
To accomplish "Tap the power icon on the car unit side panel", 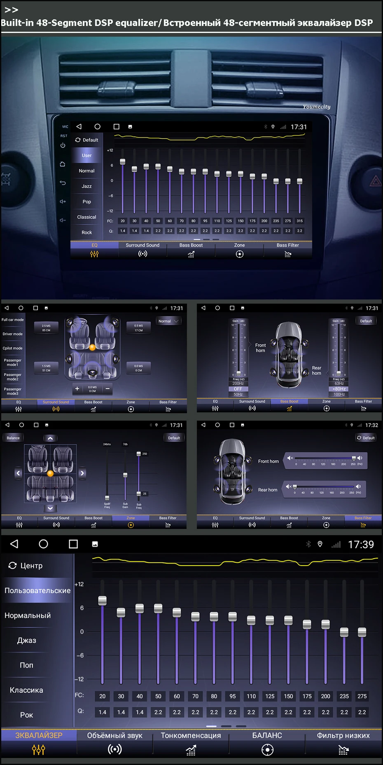I will click(x=63, y=145).
